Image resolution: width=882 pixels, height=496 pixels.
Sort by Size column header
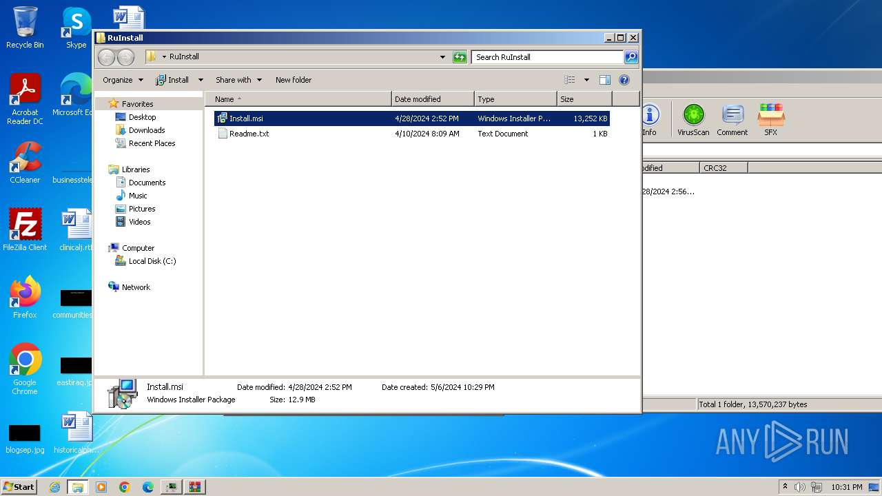(x=584, y=99)
